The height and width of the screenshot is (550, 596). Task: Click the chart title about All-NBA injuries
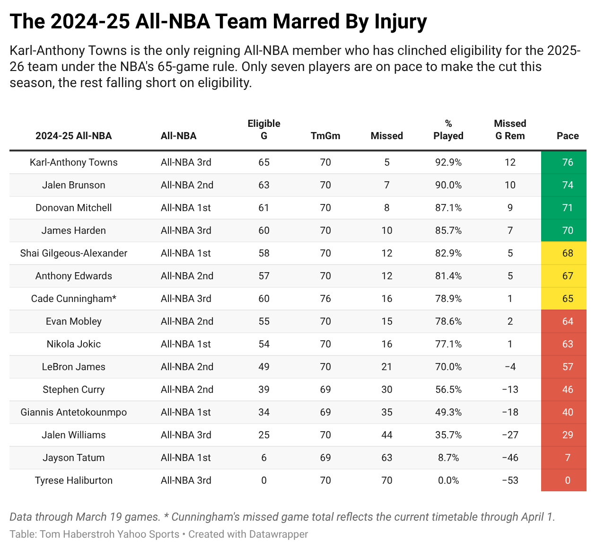tap(218, 22)
